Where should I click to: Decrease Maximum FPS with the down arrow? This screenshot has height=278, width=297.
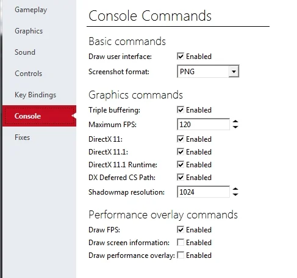coord(235,127)
